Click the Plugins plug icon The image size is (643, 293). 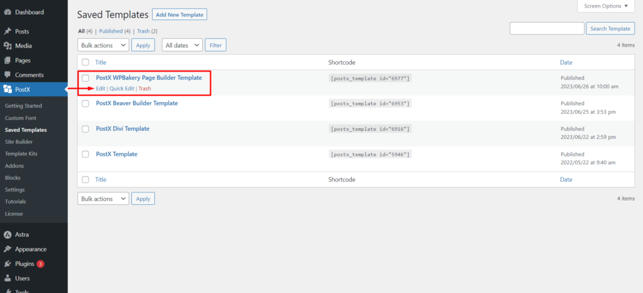(x=8, y=264)
